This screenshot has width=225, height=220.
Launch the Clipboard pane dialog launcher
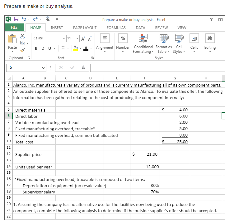(x=29, y=58)
